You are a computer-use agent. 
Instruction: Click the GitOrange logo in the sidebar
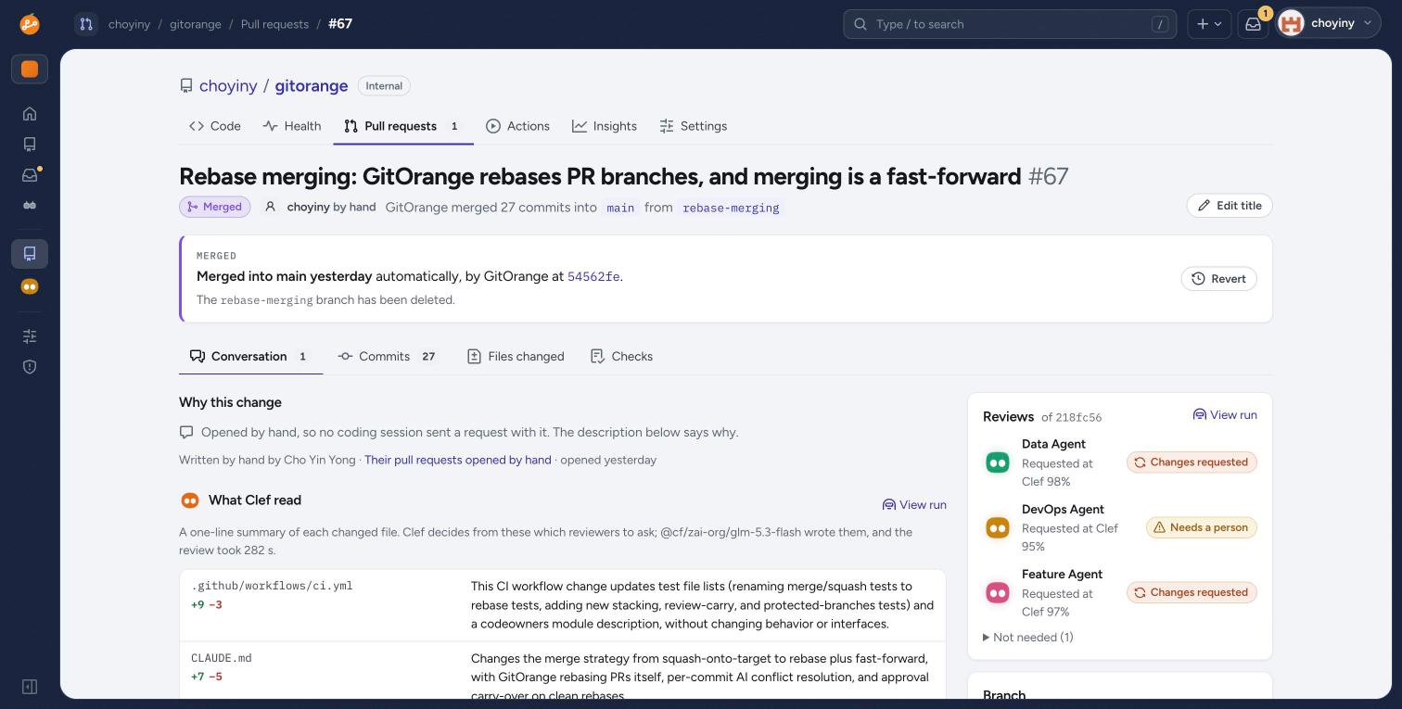30,24
